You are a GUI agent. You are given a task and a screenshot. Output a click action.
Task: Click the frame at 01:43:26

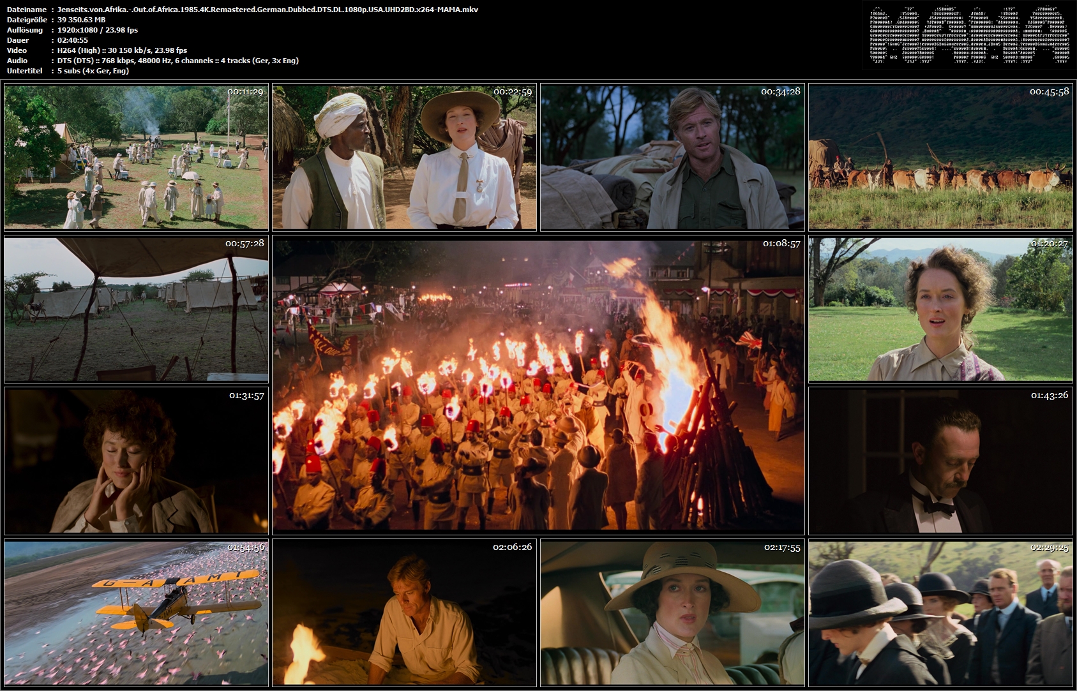[x=940, y=461]
